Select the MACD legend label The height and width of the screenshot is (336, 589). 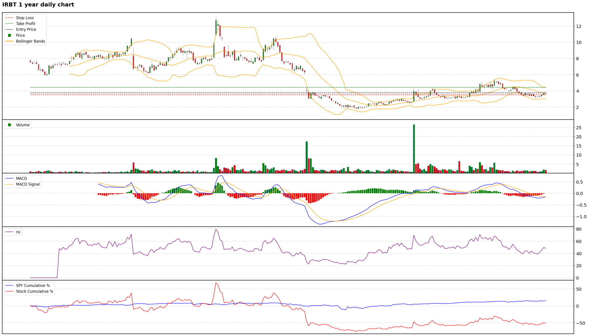click(x=21, y=178)
